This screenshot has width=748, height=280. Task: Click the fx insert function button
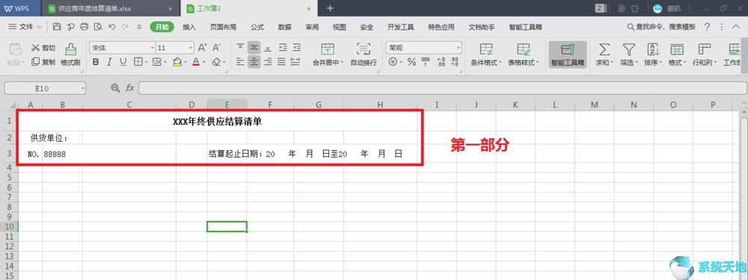(129, 88)
